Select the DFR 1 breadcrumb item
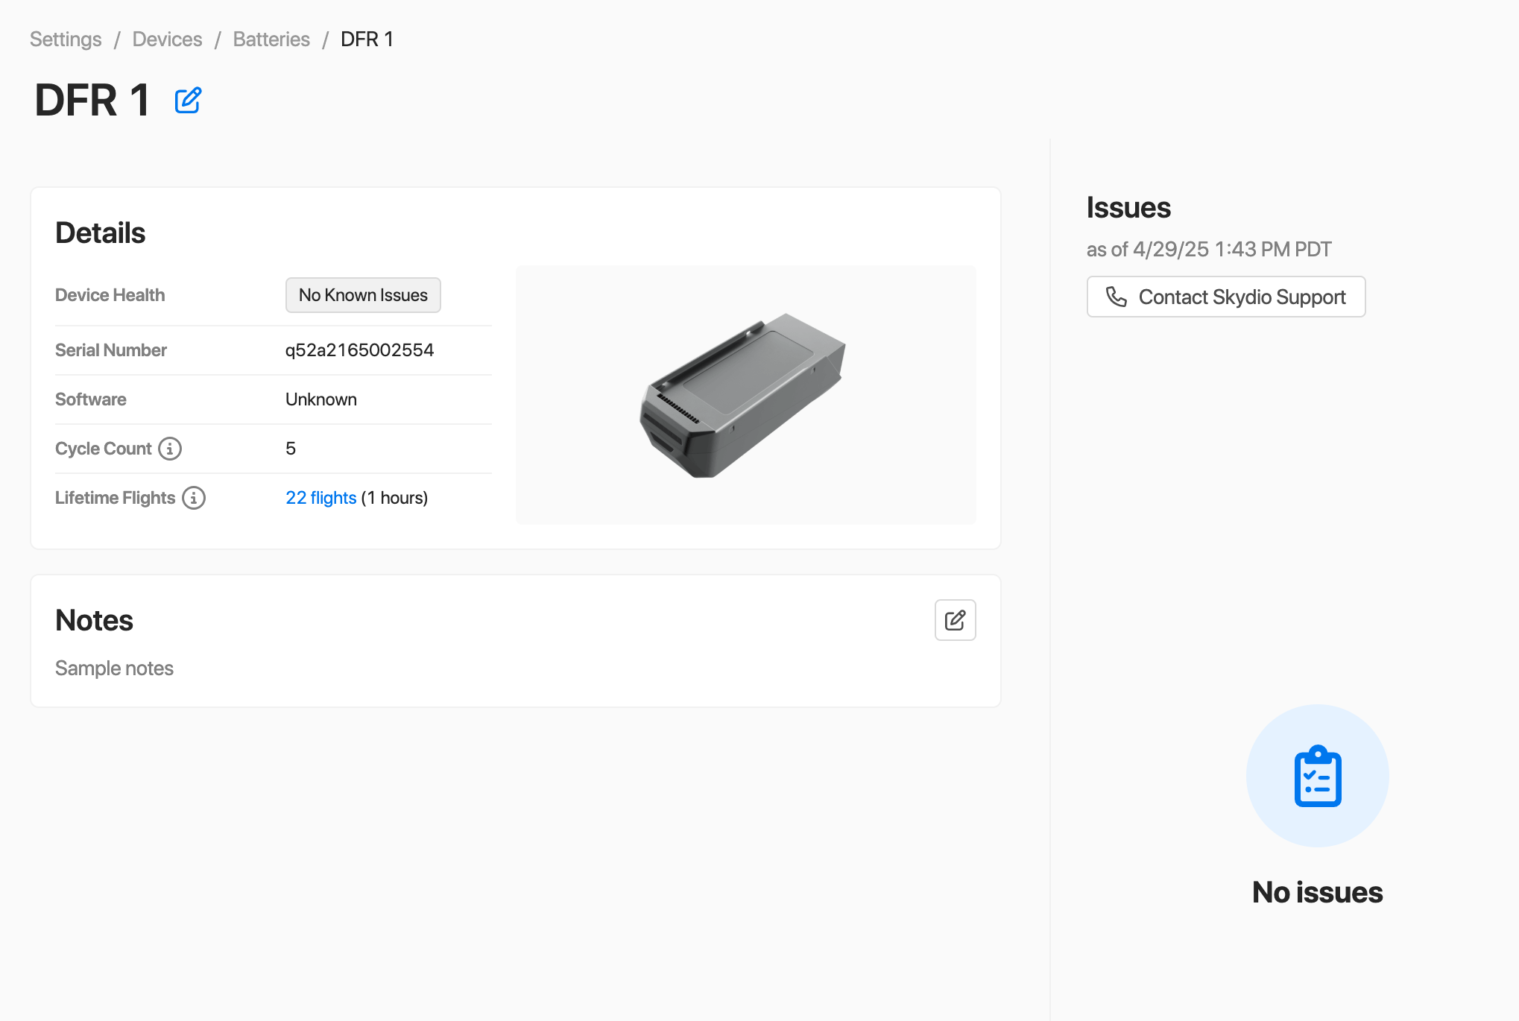This screenshot has width=1519, height=1021. [367, 39]
